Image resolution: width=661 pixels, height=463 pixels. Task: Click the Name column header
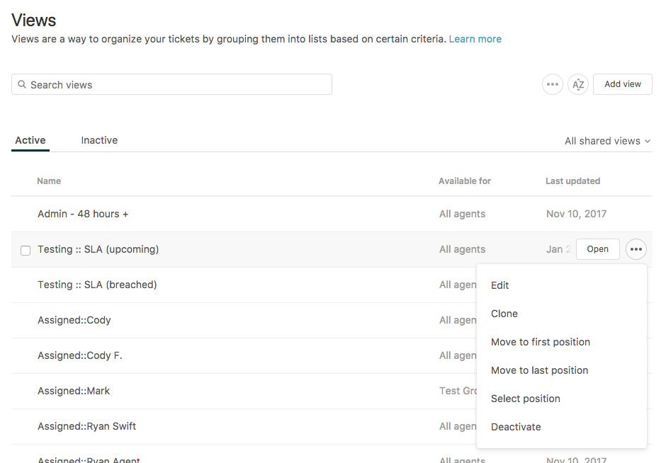49,181
